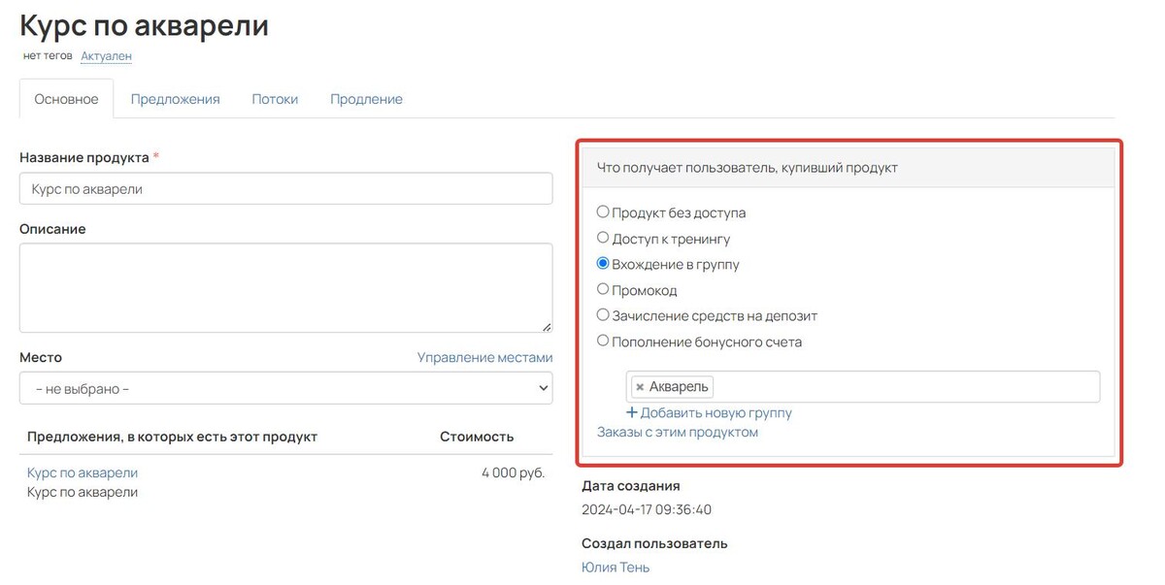Select the Вхождение в группу radio button
This screenshot has height=585, width=1165.
603,263
